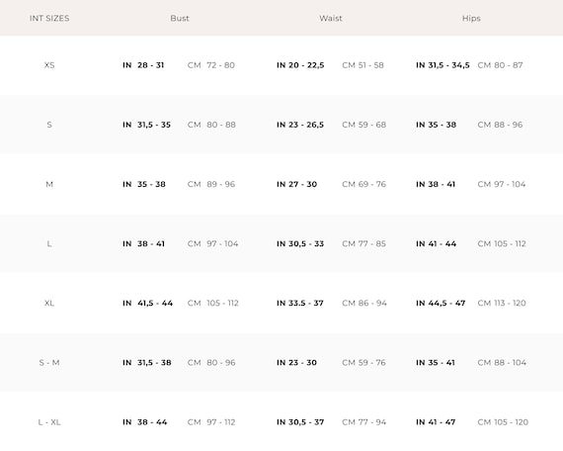The image size is (563, 451).
Task: Click XL bust value CM 105 - 112
Action: [x=213, y=304]
